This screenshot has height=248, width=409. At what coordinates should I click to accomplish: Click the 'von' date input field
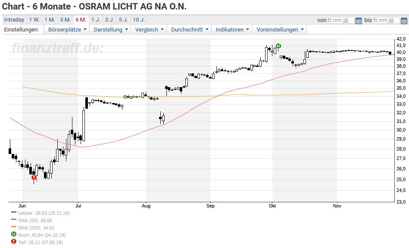(341, 20)
